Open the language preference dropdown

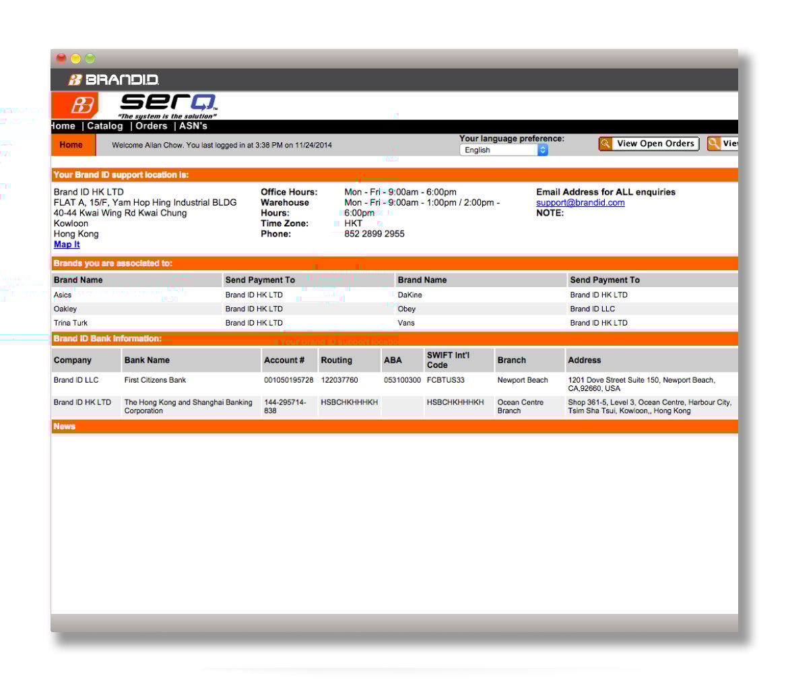(504, 150)
